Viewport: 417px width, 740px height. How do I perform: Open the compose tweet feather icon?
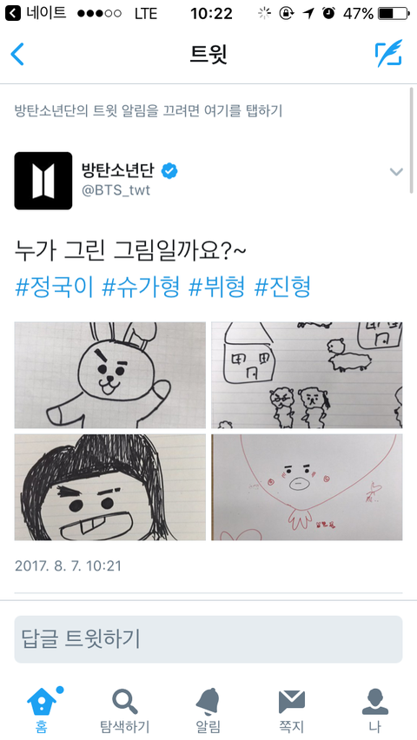point(388,53)
